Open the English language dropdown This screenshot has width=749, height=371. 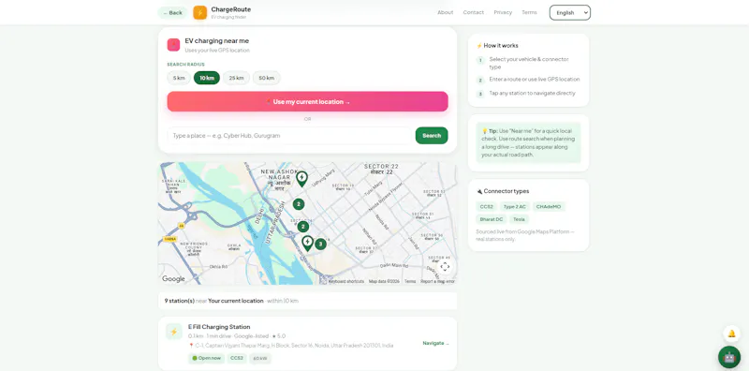570,12
